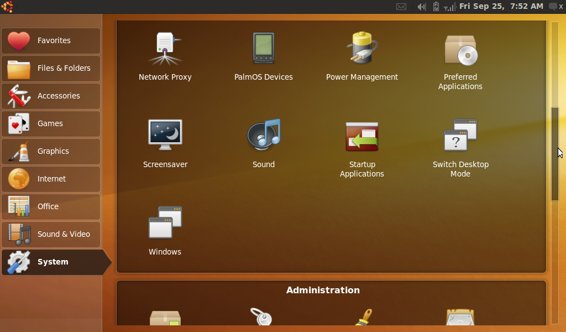Open the key tag icon under Administration
The width and height of the screenshot is (566, 332).
261,317
